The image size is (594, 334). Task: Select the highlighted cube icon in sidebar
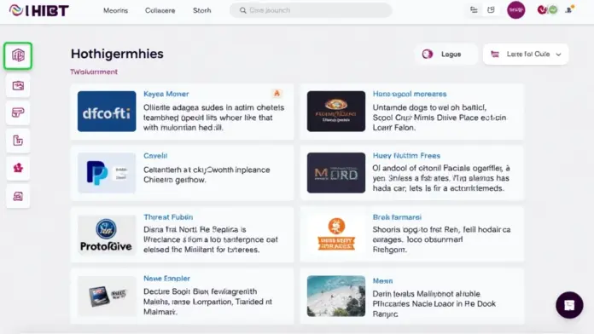(x=18, y=55)
